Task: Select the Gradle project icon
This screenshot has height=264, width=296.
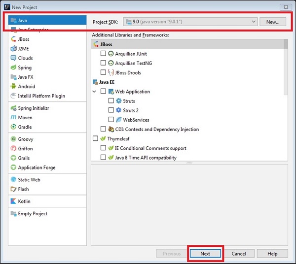Action: coord(13,127)
